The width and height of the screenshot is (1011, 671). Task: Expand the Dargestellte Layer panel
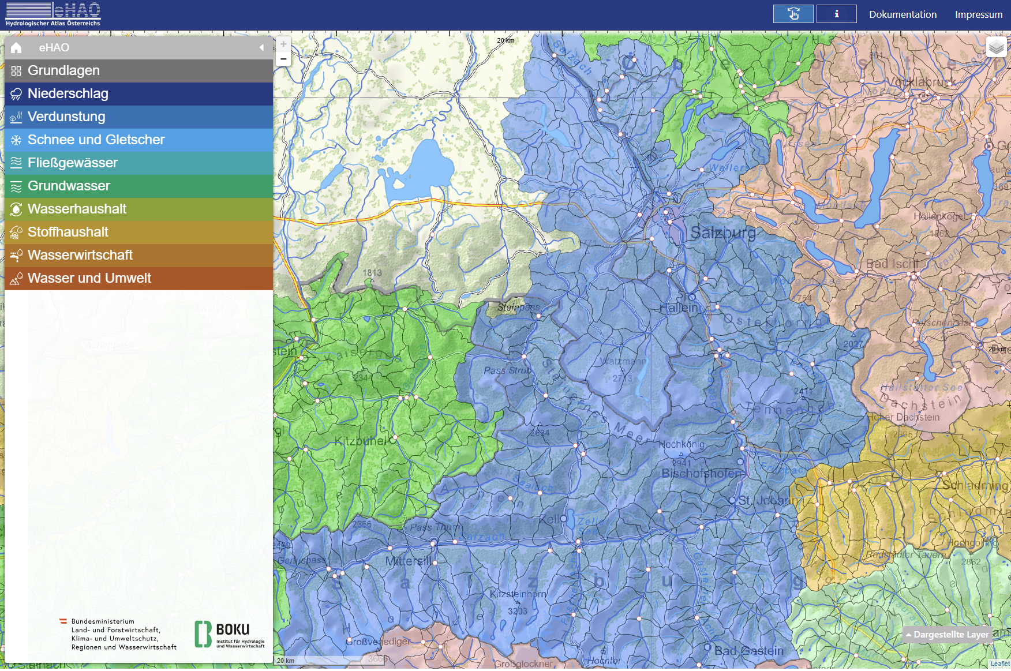pyautogui.click(x=946, y=635)
